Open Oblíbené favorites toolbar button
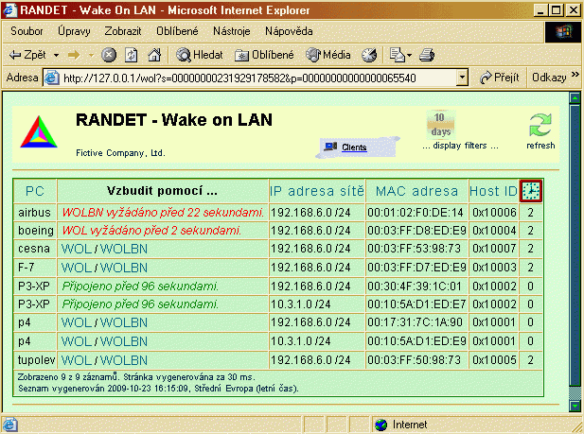This screenshot has width=584, height=434. point(264,55)
